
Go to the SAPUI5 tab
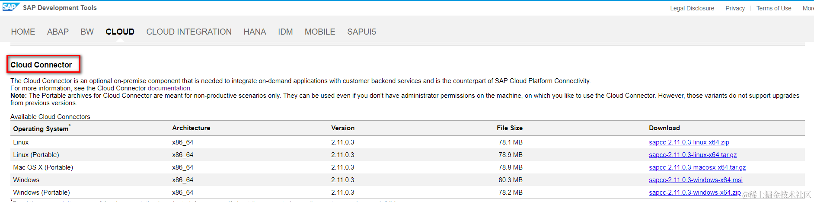pyautogui.click(x=361, y=32)
